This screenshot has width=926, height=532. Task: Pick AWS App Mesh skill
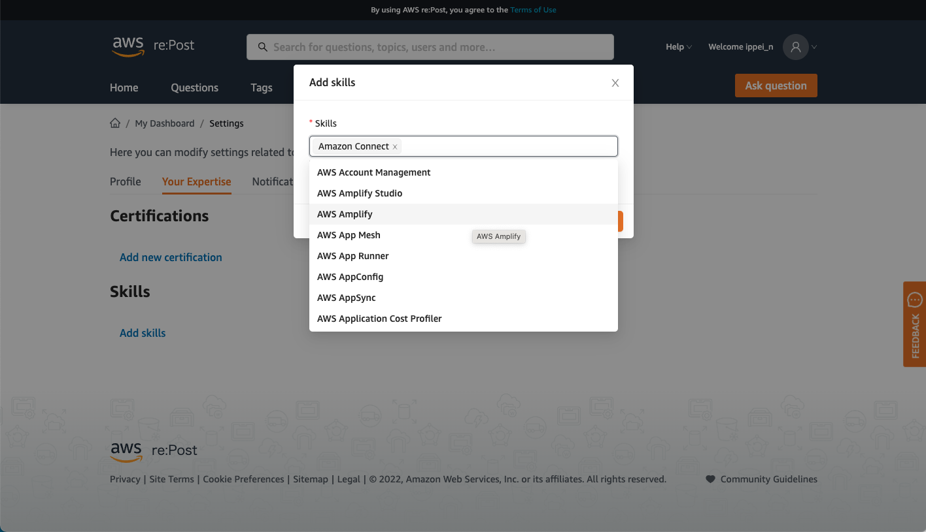pos(464,235)
